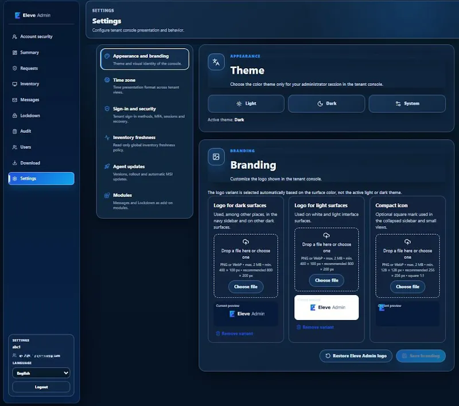Choose file for light surfaces logo

[x=326, y=280]
